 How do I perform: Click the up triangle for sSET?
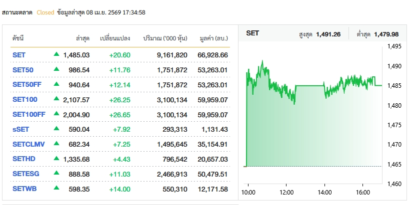pos(56,129)
